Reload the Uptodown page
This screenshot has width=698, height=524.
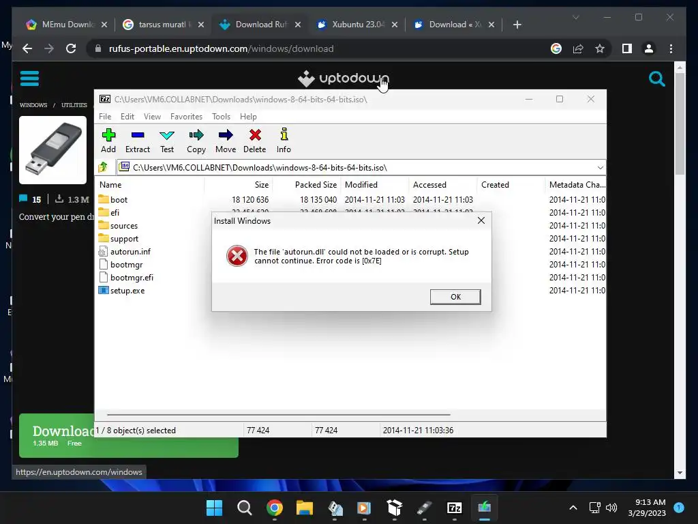tap(71, 48)
